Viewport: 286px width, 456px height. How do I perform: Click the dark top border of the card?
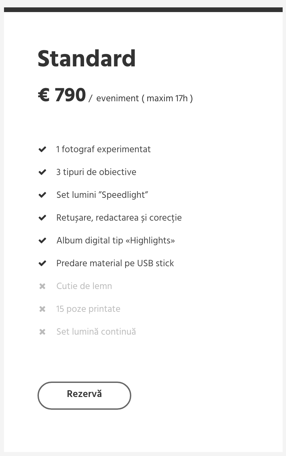[x=143, y=10]
